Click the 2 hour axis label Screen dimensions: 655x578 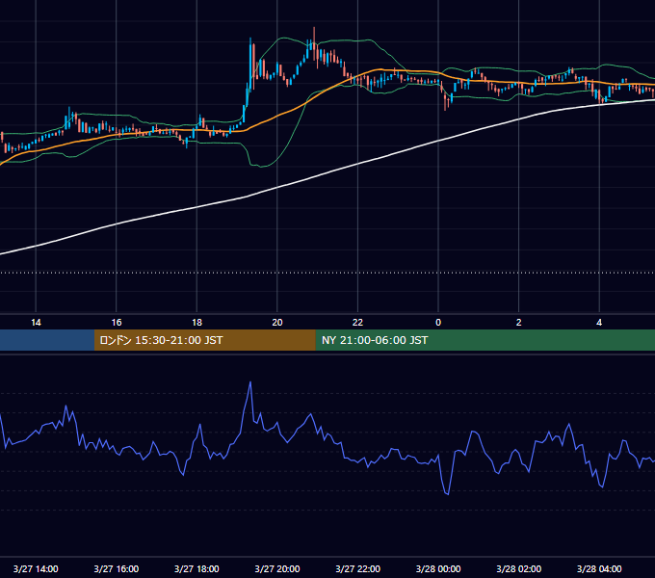519,323
